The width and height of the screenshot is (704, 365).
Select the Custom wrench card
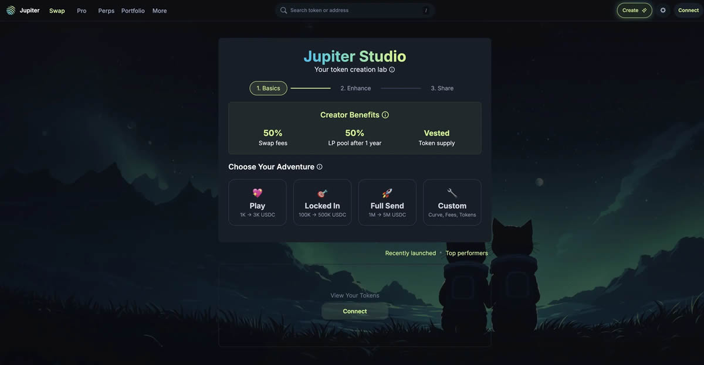coord(452,202)
